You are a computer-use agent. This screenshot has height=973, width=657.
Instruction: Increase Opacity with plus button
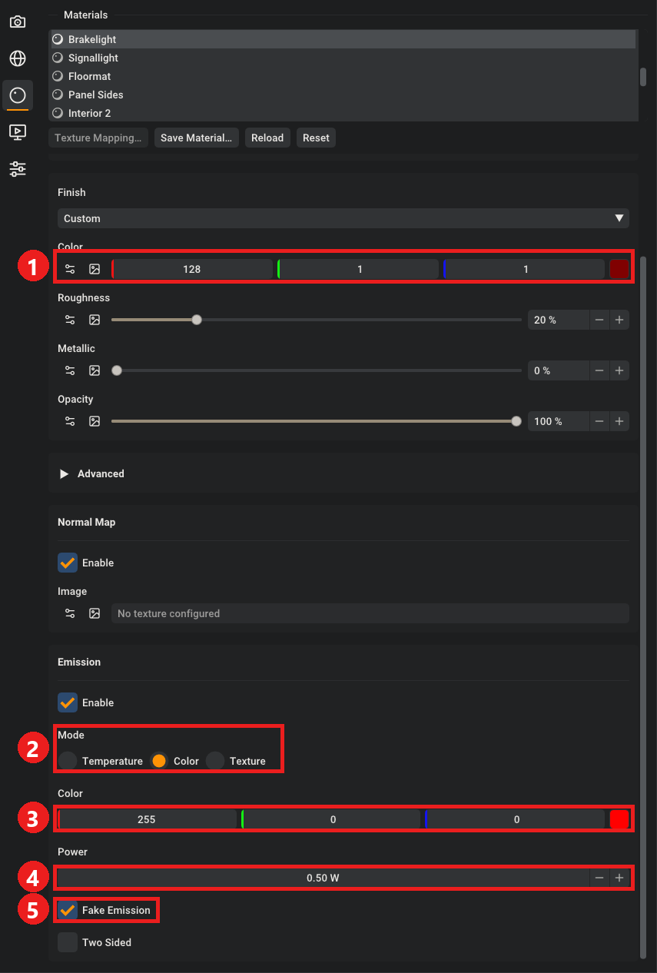click(x=619, y=421)
